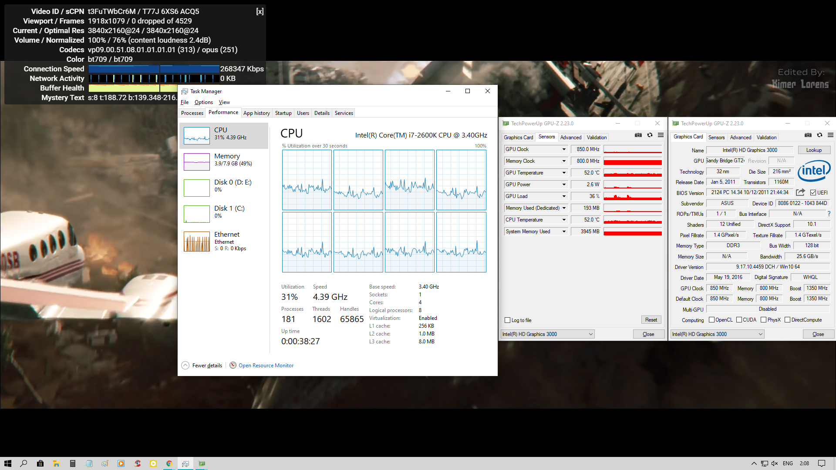Open the hamburger menu in the GPU-Z Sensors window
836x470 pixels.
tap(661, 135)
